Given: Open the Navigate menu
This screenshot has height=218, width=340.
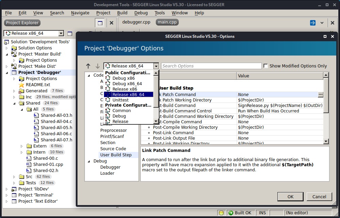Looking at the screenshot, I should tap(80, 13).
